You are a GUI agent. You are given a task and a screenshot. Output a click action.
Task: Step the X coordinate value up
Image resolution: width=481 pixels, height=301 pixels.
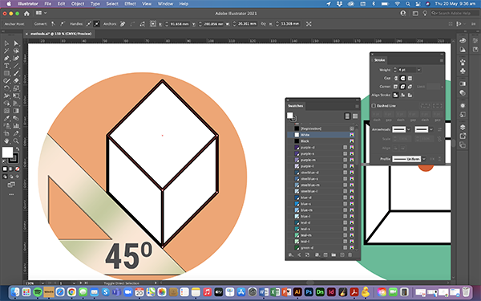click(167, 22)
